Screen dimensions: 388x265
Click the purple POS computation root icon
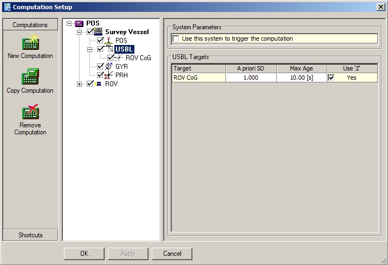[x=79, y=24]
